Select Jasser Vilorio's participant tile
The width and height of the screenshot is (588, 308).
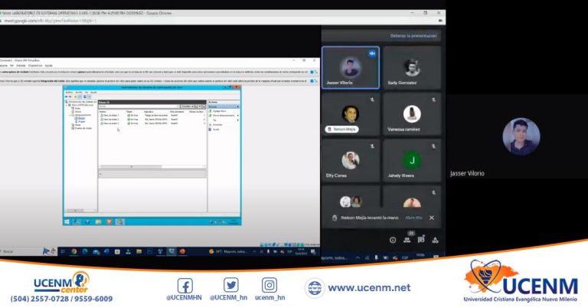[x=350, y=67]
